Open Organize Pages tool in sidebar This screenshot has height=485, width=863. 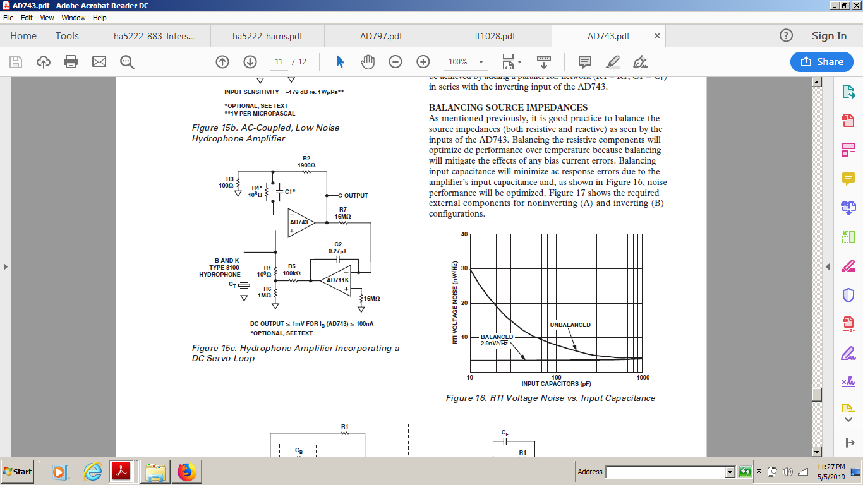pyautogui.click(x=848, y=237)
